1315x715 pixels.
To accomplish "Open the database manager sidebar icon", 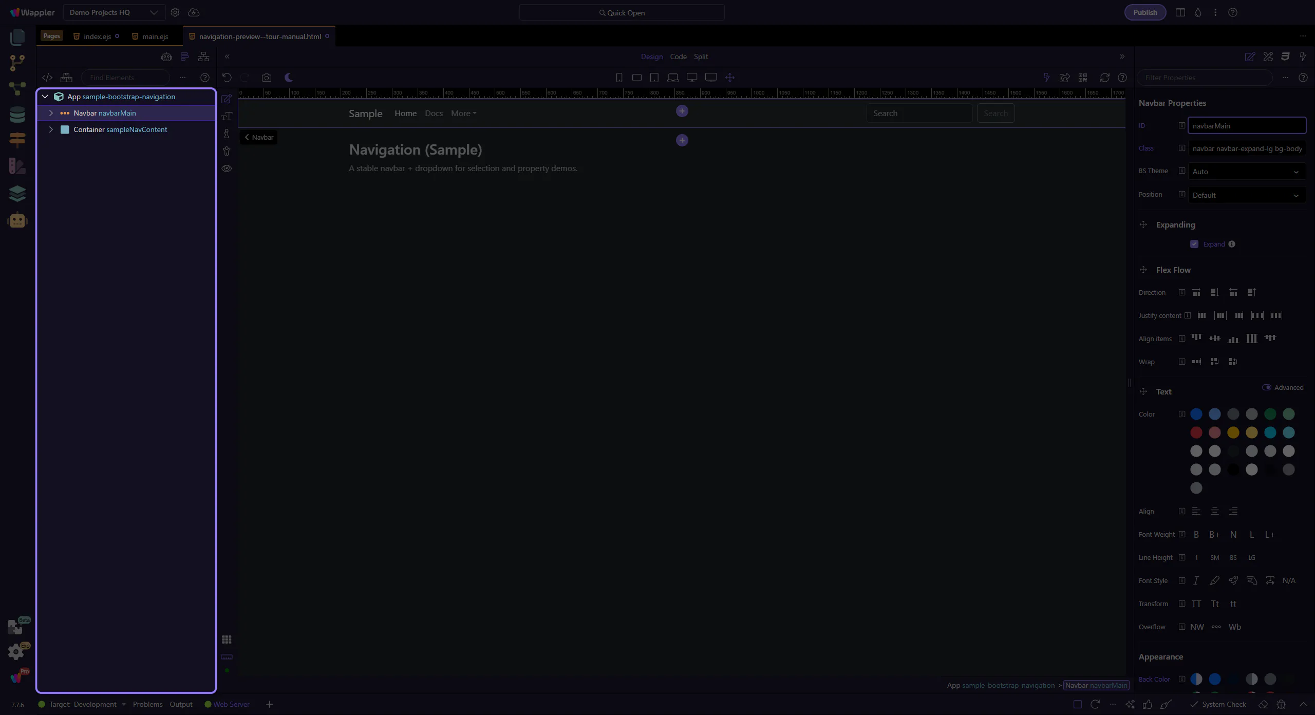I will 17,115.
